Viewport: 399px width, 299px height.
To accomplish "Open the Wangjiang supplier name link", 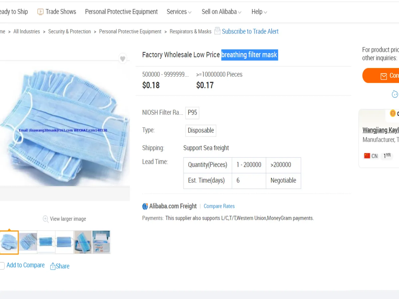I will click(380, 130).
